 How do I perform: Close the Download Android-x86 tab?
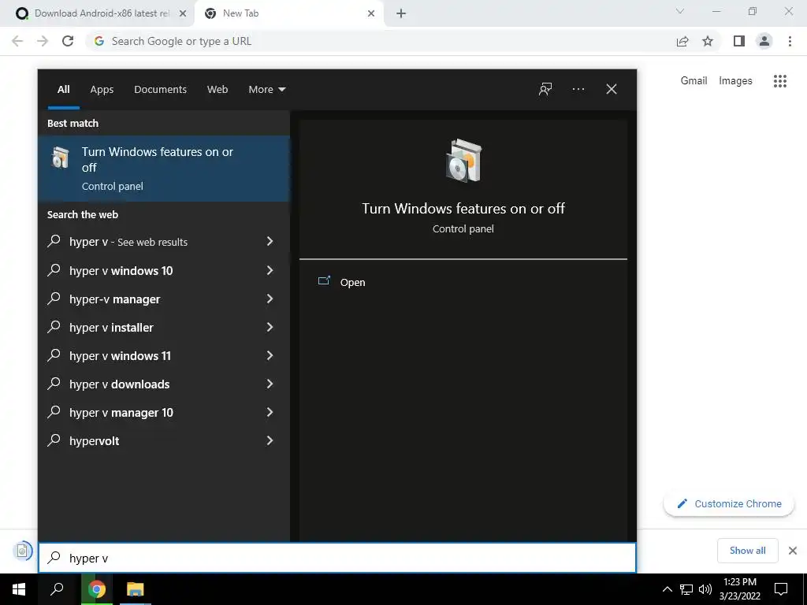tap(183, 13)
